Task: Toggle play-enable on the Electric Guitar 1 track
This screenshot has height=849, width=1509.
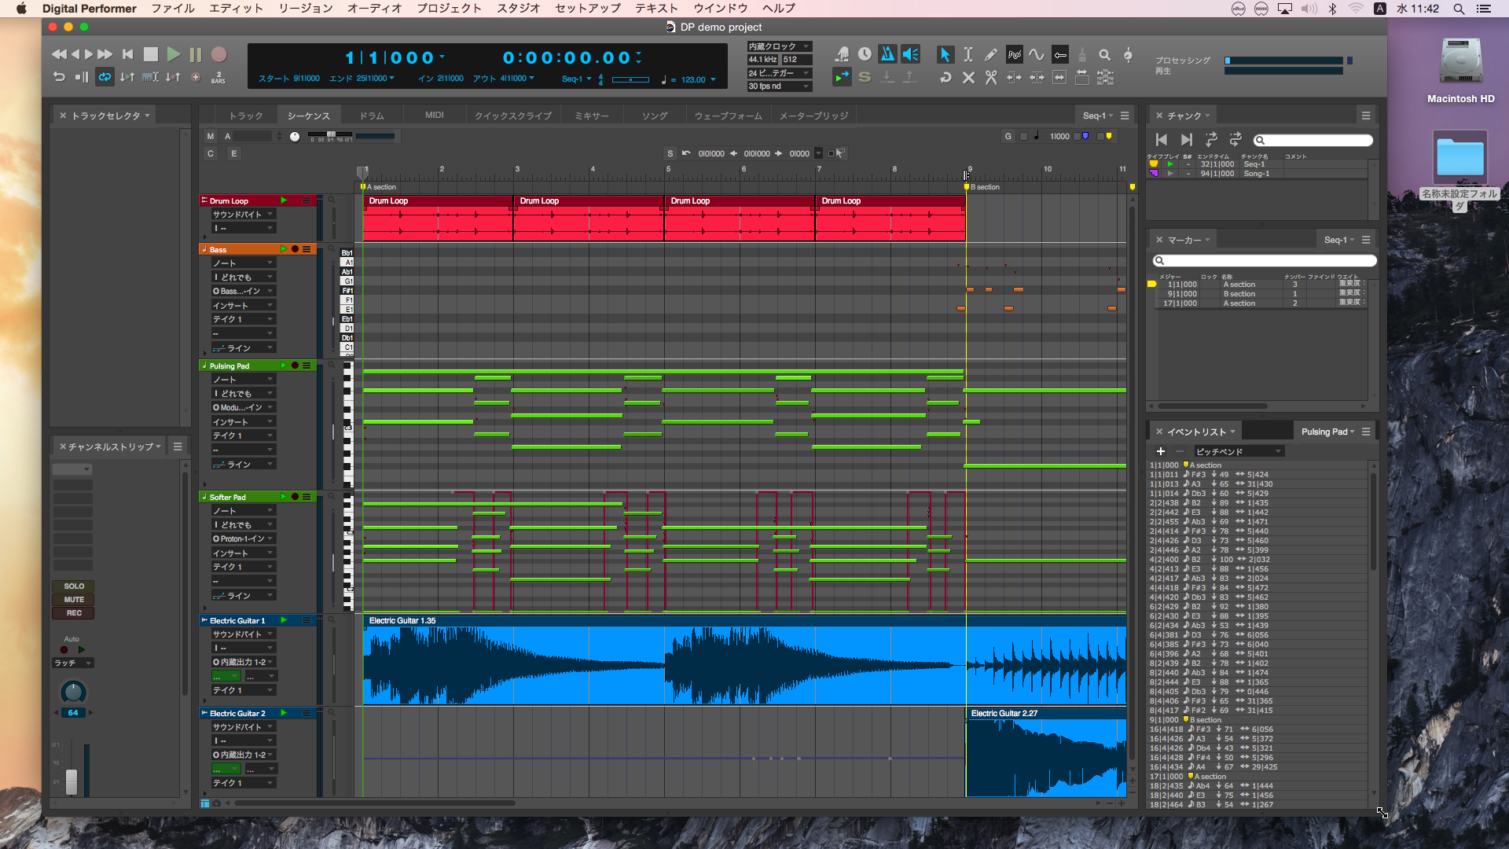Action: [284, 620]
